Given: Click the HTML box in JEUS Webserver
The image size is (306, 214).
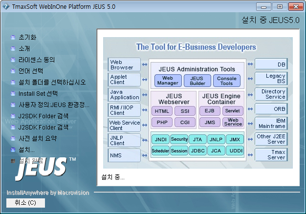Looking at the screenshot, I should [x=162, y=111].
